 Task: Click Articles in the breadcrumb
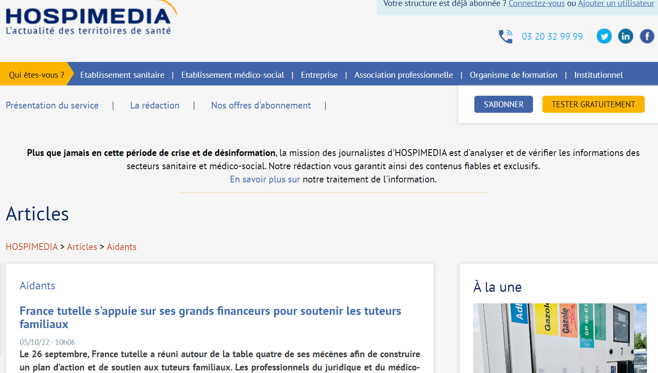pos(82,247)
